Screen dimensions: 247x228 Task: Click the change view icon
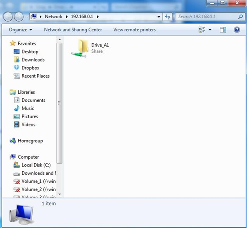[x=202, y=30]
